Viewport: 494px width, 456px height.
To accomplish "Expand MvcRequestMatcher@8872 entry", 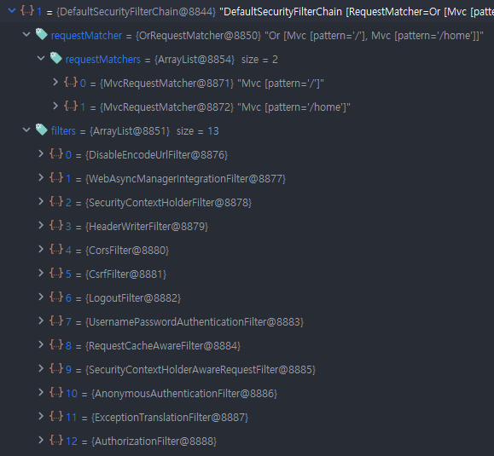I will [x=55, y=106].
